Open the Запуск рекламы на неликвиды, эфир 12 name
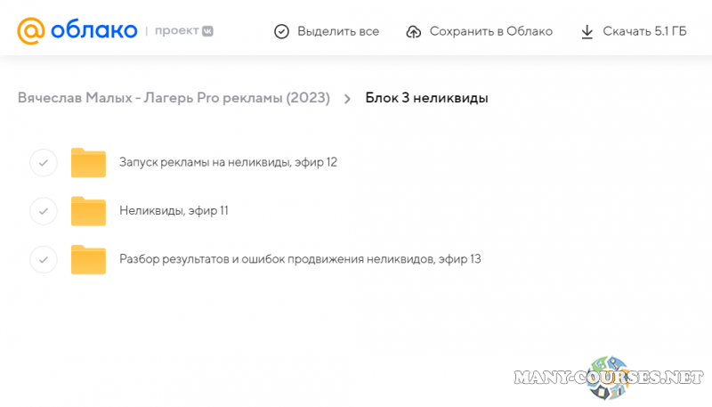Image resolution: width=712 pixels, height=407 pixels. click(228, 162)
